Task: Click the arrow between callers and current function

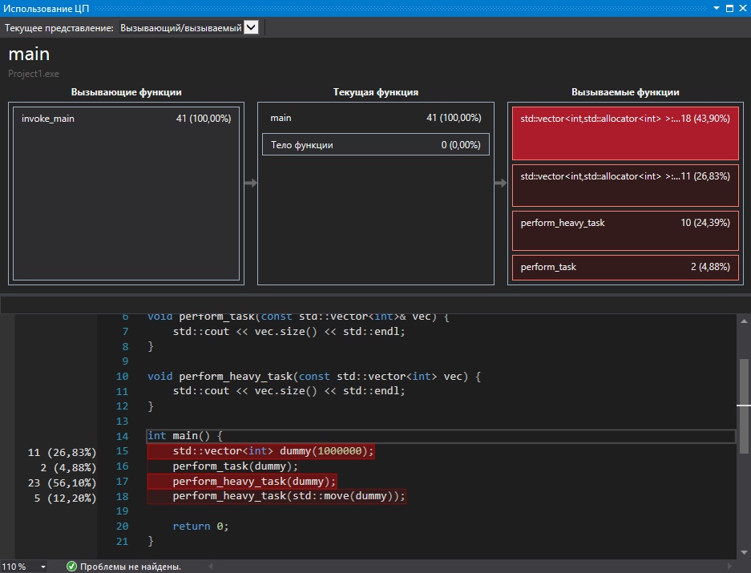Action: pos(251,184)
